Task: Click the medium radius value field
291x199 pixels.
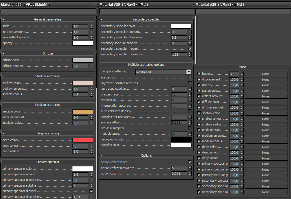Action: click(x=81, y=123)
